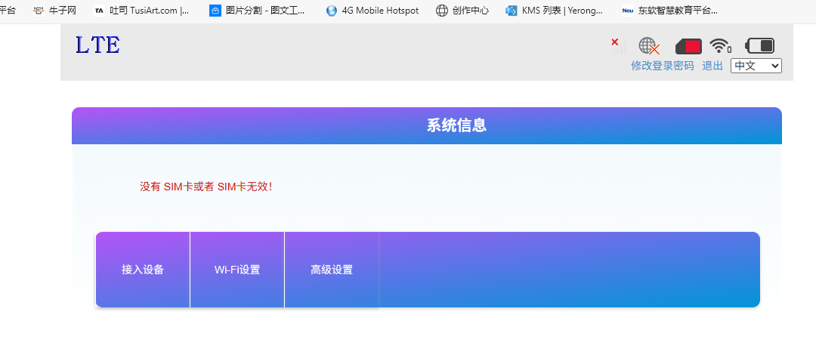This screenshot has height=361, width=816.
Task: Click the globe network disconnected icon
Action: click(x=648, y=46)
